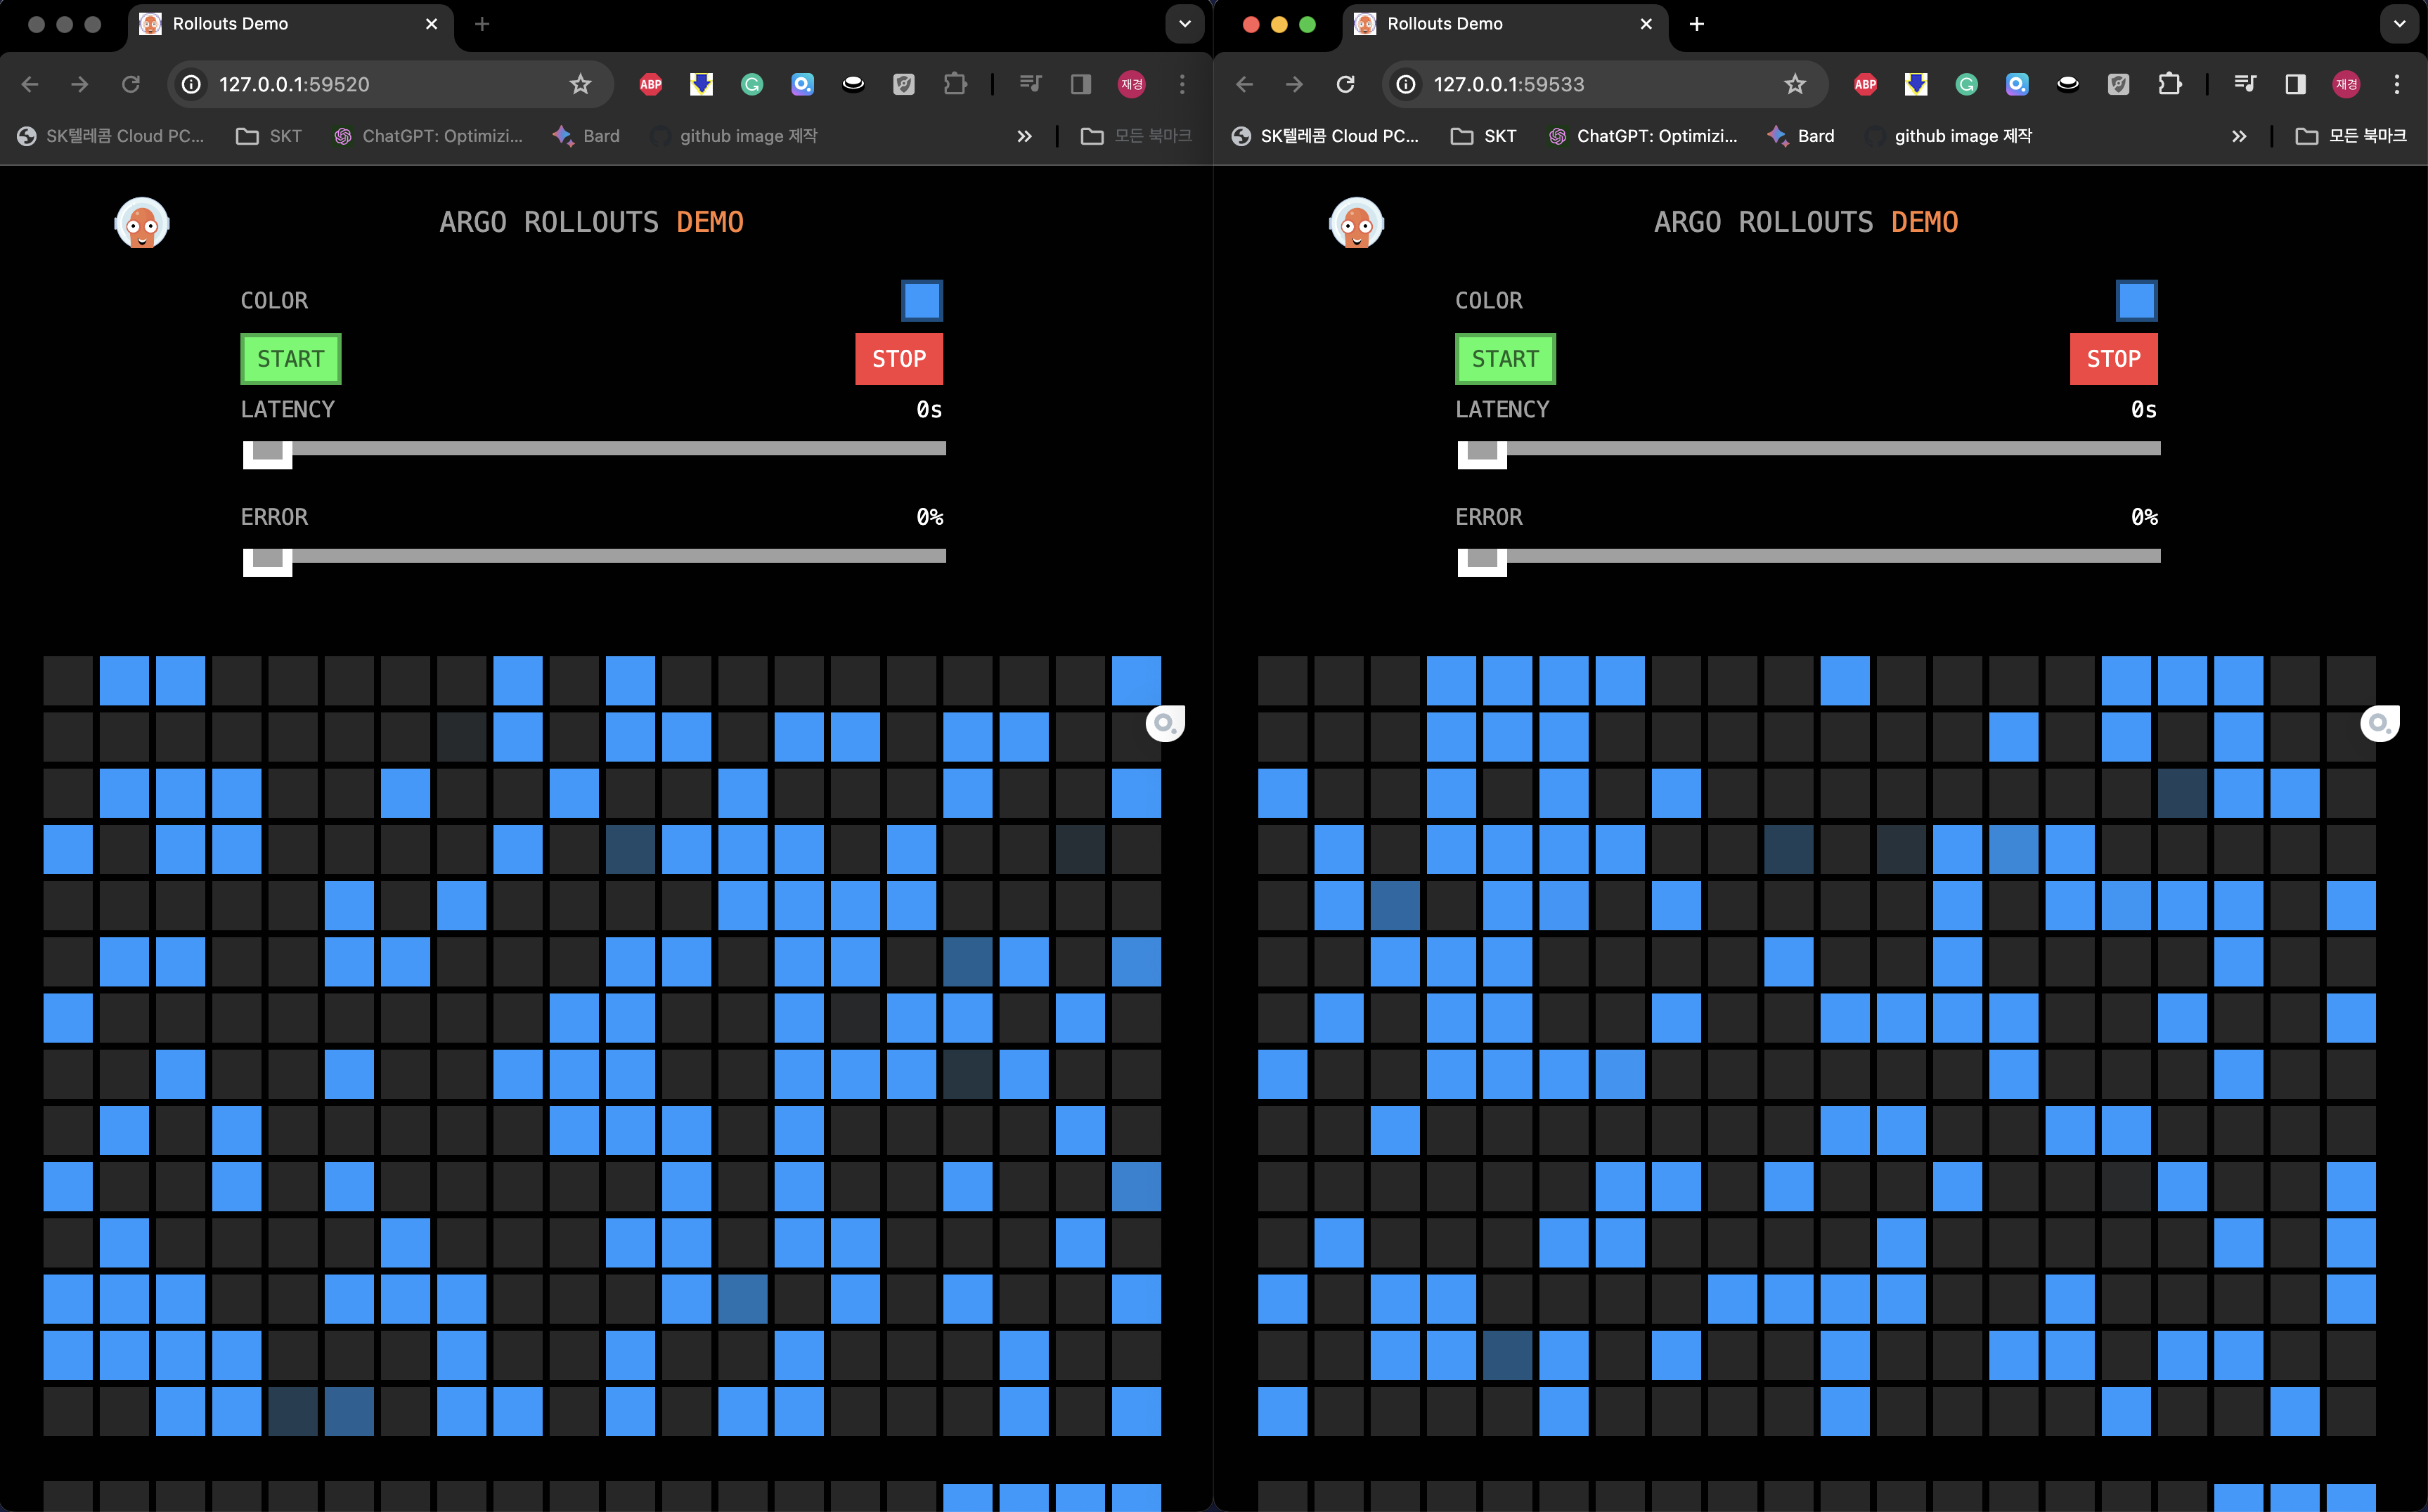Open the Extensions puzzle menu in the 59533 window
The width and height of the screenshot is (2428, 1512).
tap(2170, 84)
